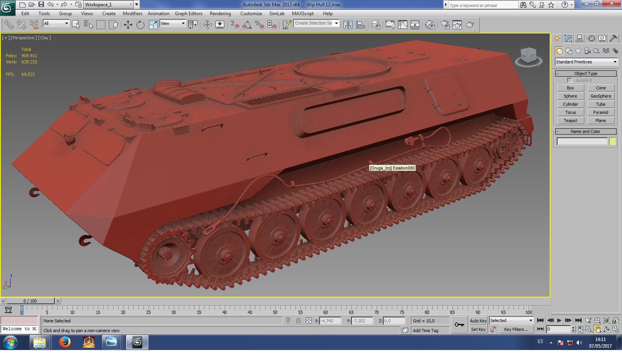
Task: Click the time slider 0/100 handle
Action: (30, 301)
